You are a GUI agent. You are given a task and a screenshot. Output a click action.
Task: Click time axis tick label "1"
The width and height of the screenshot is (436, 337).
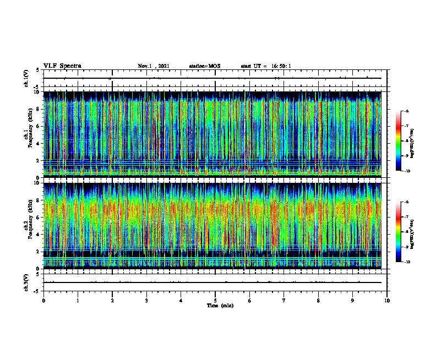point(78,301)
